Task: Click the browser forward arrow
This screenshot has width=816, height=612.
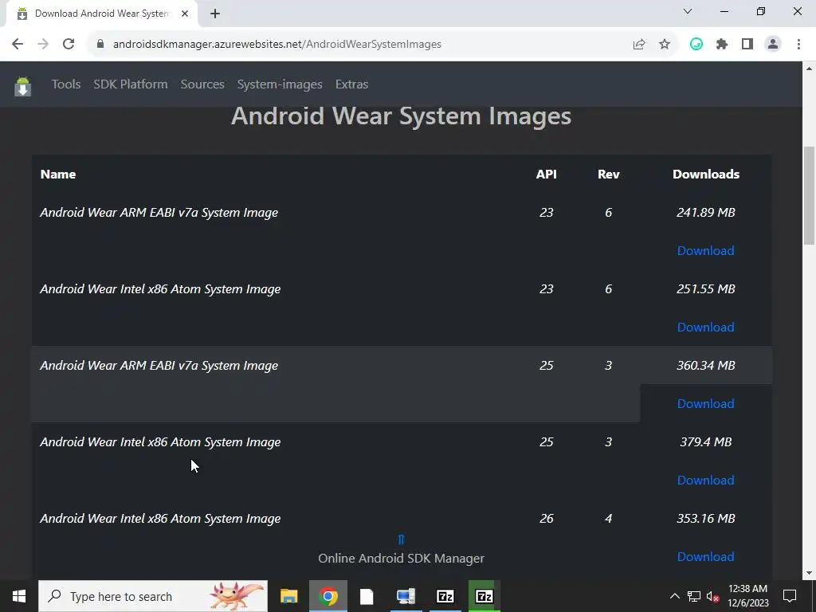Action: click(x=43, y=45)
